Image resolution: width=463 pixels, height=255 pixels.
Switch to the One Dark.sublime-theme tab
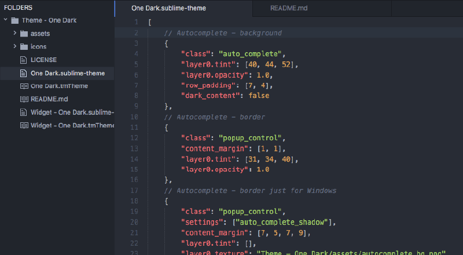[x=183, y=8]
